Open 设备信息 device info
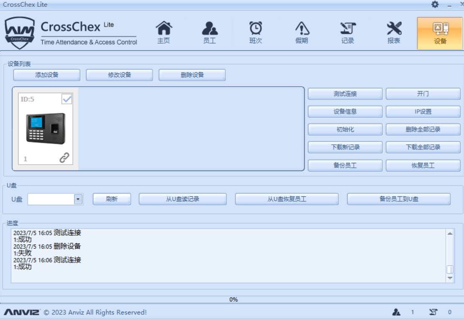The width and height of the screenshot is (464, 319). pos(345,112)
